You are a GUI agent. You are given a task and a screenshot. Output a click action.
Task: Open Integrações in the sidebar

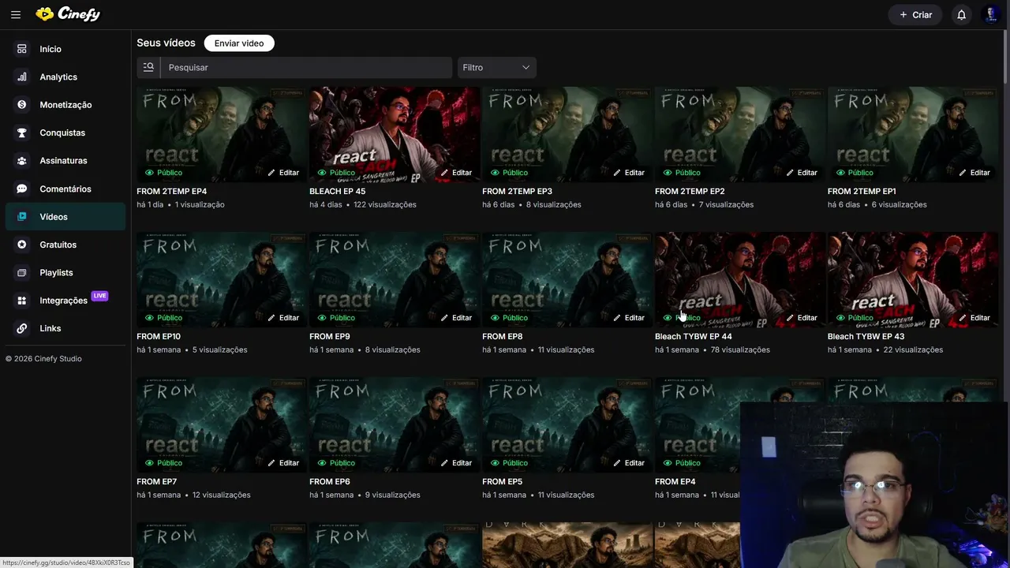65,301
